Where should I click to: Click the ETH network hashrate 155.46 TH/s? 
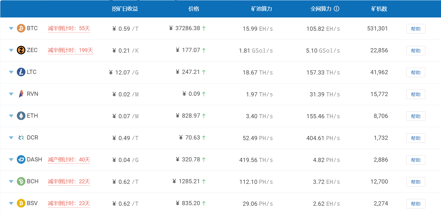tap(323, 116)
